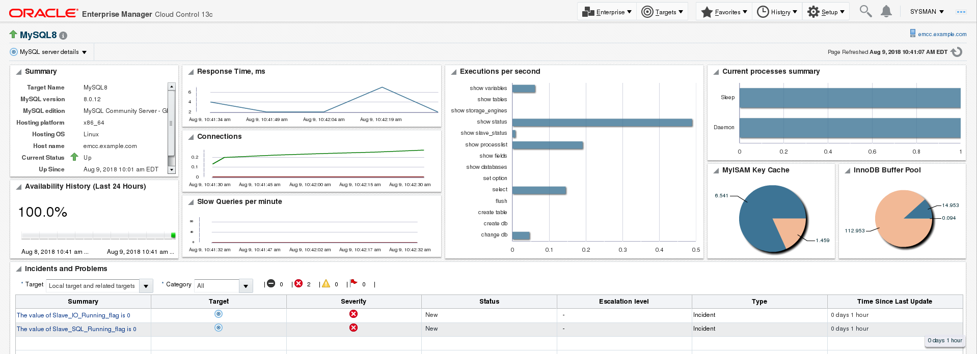Click the fatal severity filter icon
This screenshot has width=977, height=354.
[x=271, y=284]
